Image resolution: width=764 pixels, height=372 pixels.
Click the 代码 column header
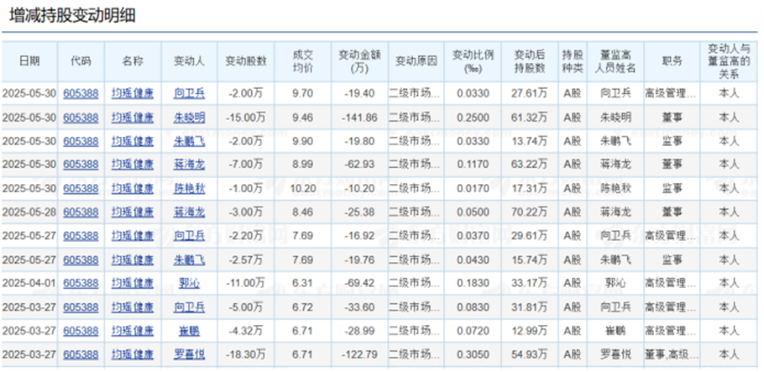pos(81,61)
